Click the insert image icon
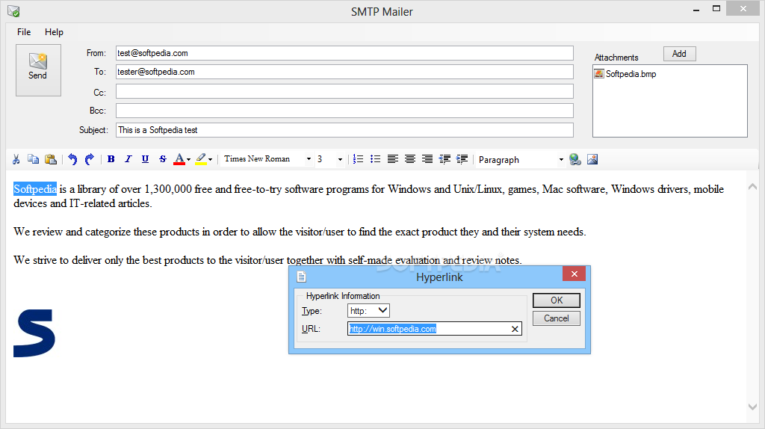 (x=592, y=159)
